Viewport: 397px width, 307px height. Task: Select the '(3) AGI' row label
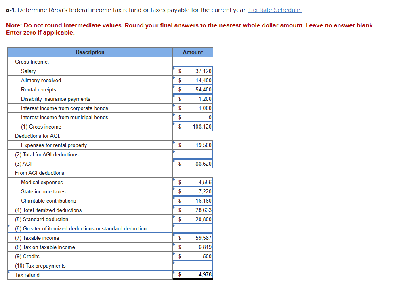click(x=23, y=164)
